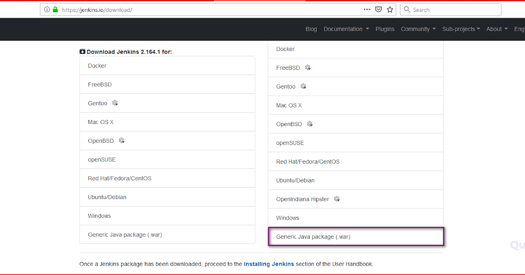Click the gear icon next to left-column Gentoo
Viewport: 525px width, 275px height.
tap(115, 103)
